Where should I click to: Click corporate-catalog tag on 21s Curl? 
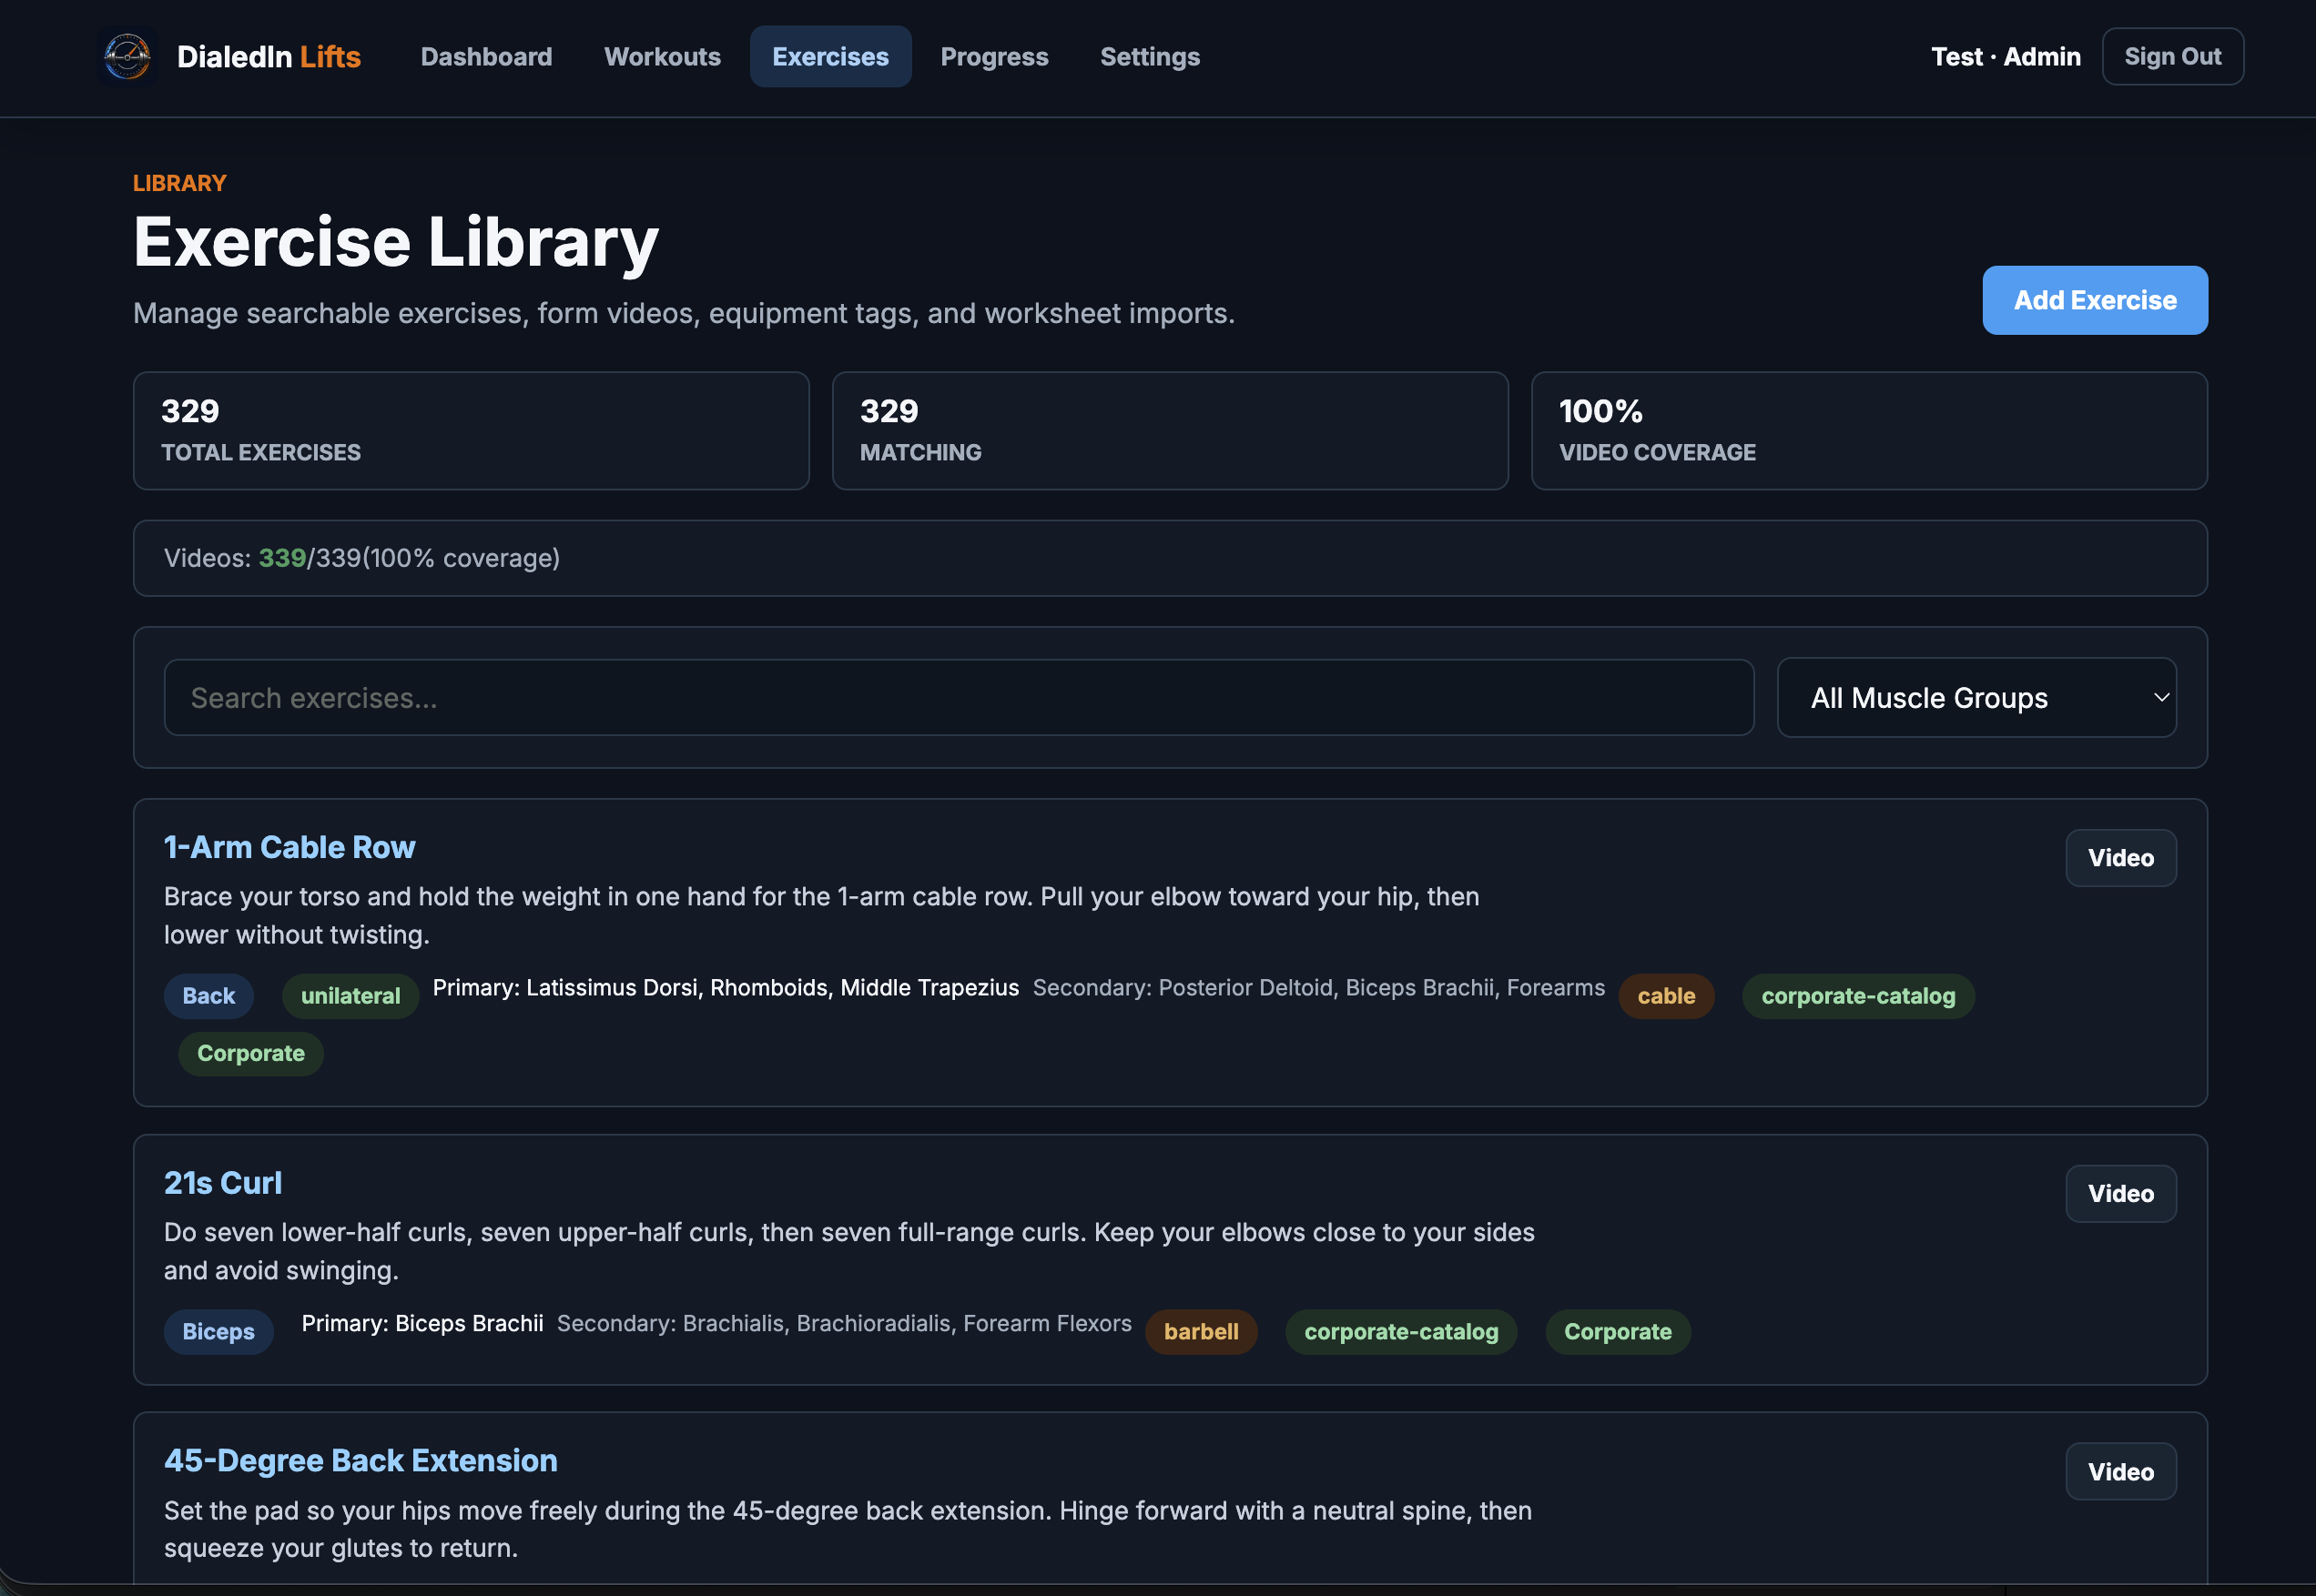tap(1400, 1332)
